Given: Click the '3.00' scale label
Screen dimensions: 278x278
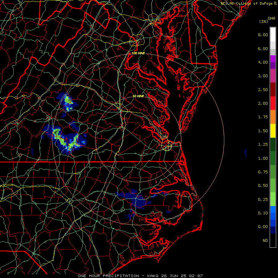Looking at the screenshot, I should pos(263,76).
